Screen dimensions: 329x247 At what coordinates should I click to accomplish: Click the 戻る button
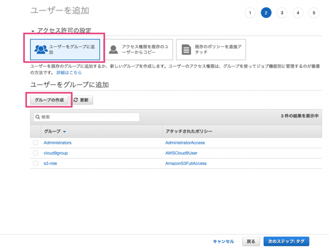(251, 241)
